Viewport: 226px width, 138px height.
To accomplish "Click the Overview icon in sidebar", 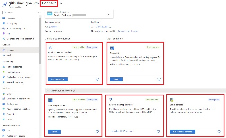I will pyautogui.click(x=4, y=18).
